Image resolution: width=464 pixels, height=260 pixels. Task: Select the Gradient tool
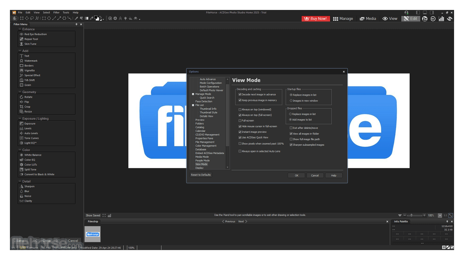pos(87,18)
